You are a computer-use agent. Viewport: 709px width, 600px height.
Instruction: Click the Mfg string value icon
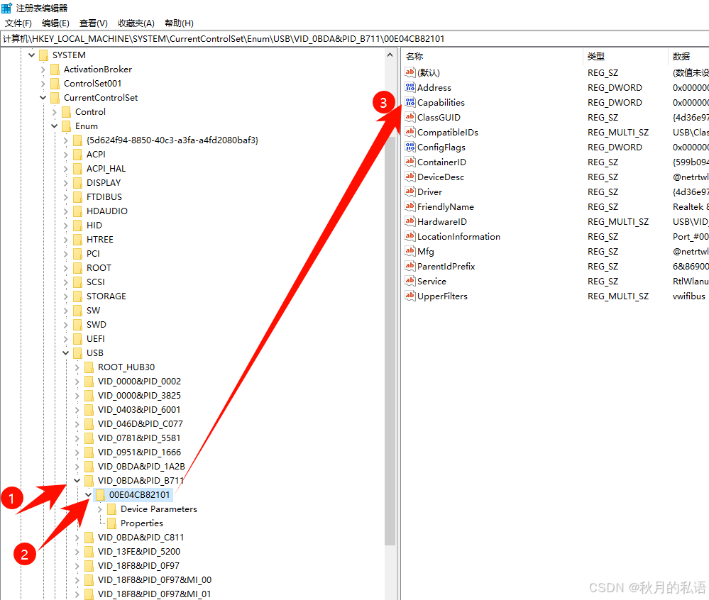point(410,251)
